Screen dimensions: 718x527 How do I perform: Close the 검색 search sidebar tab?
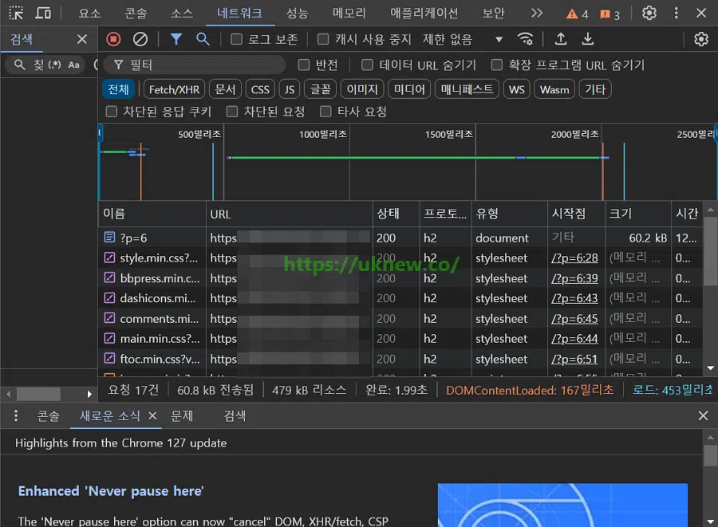(x=82, y=39)
